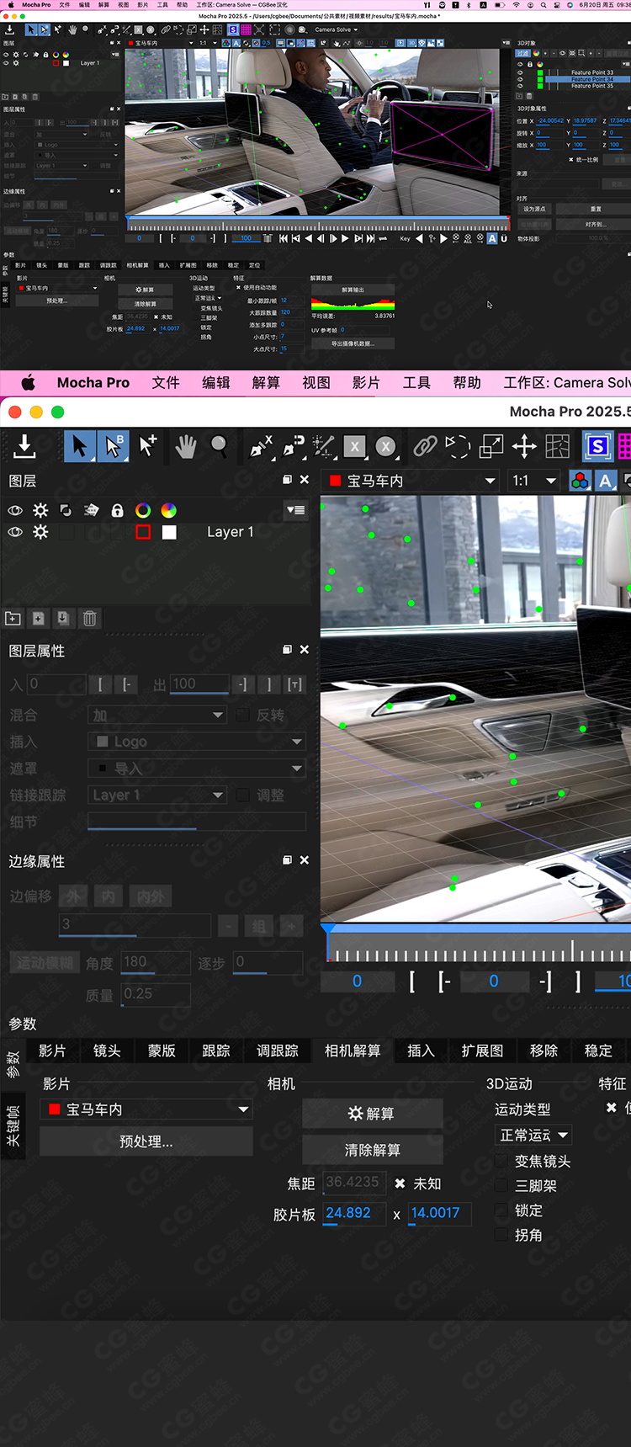Click 设为原点 button in small overview
Image resolution: width=631 pixels, height=1447 pixels.
533,209
